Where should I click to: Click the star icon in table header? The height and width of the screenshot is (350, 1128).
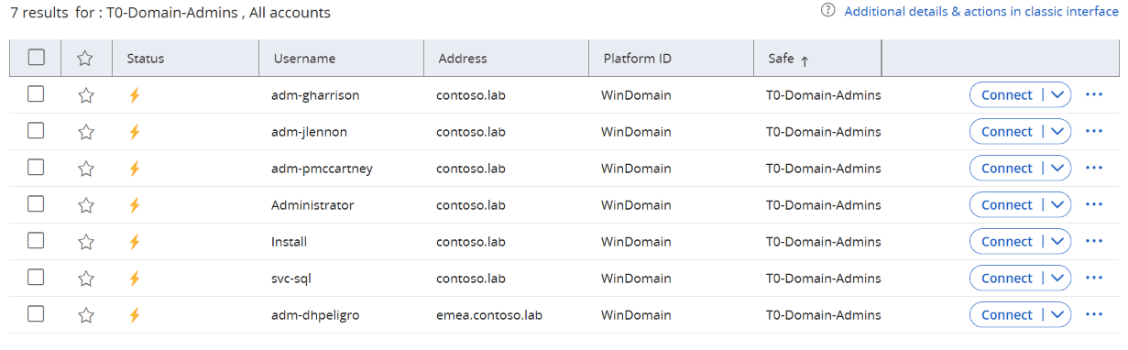point(85,59)
